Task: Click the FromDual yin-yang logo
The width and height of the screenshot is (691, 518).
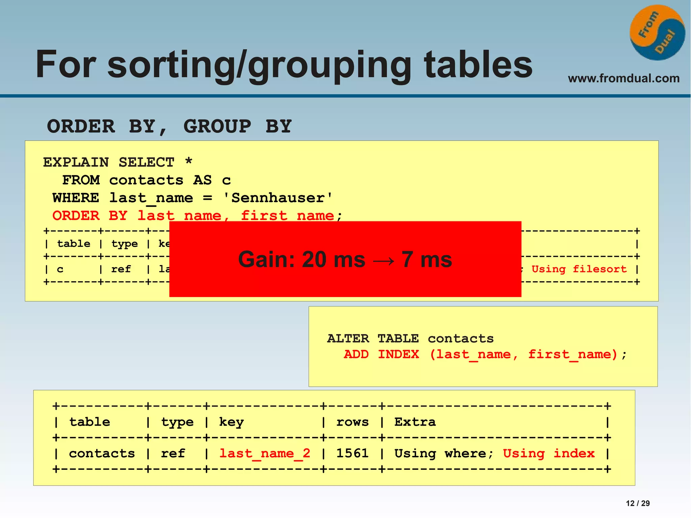Action: (657, 33)
